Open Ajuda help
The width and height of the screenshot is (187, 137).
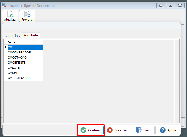pos(168,130)
